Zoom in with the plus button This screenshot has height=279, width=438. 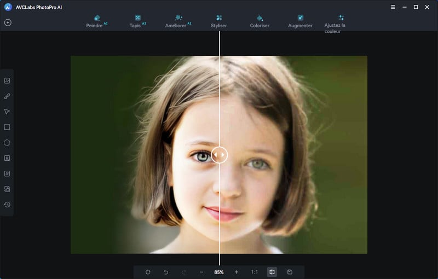tap(237, 272)
